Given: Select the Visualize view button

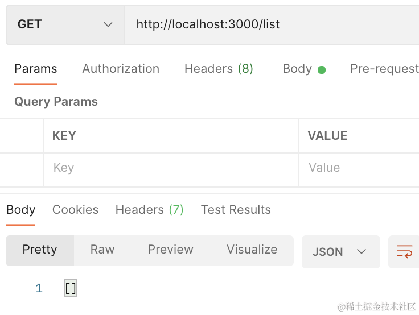Looking at the screenshot, I should [x=252, y=250].
